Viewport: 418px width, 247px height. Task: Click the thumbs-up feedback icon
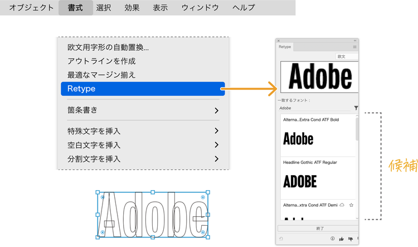(x=341, y=239)
